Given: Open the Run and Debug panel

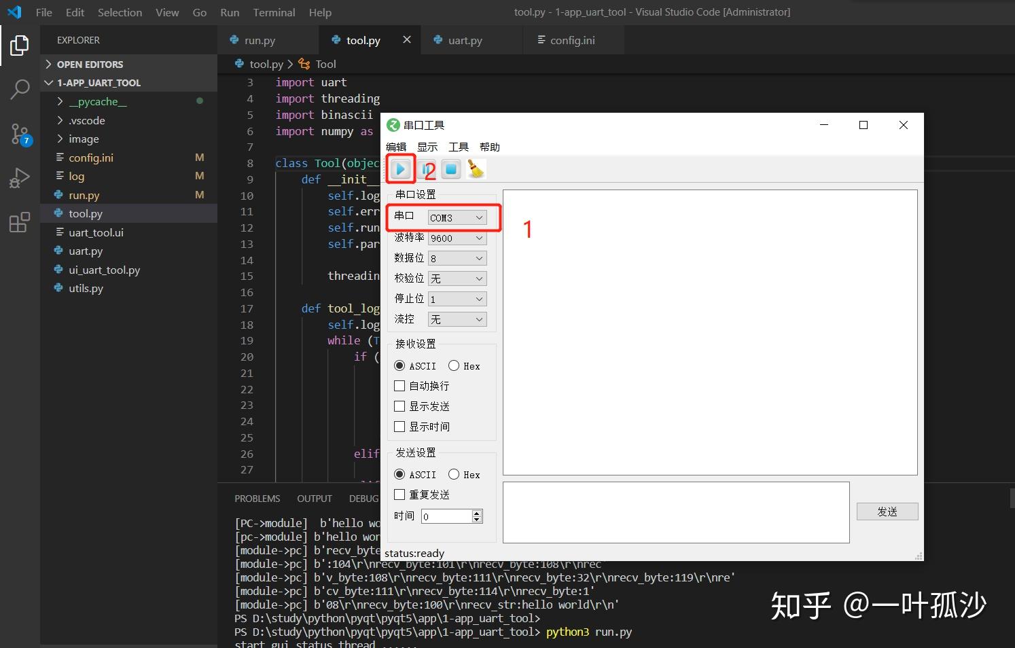Looking at the screenshot, I should coord(20,177).
